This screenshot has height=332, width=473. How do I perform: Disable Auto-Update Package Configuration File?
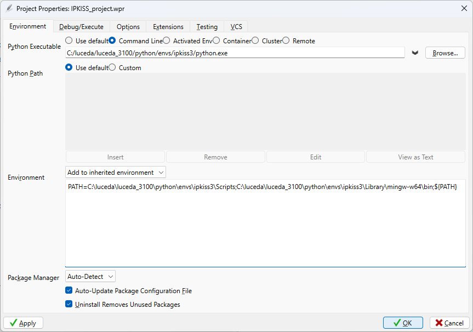point(69,291)
